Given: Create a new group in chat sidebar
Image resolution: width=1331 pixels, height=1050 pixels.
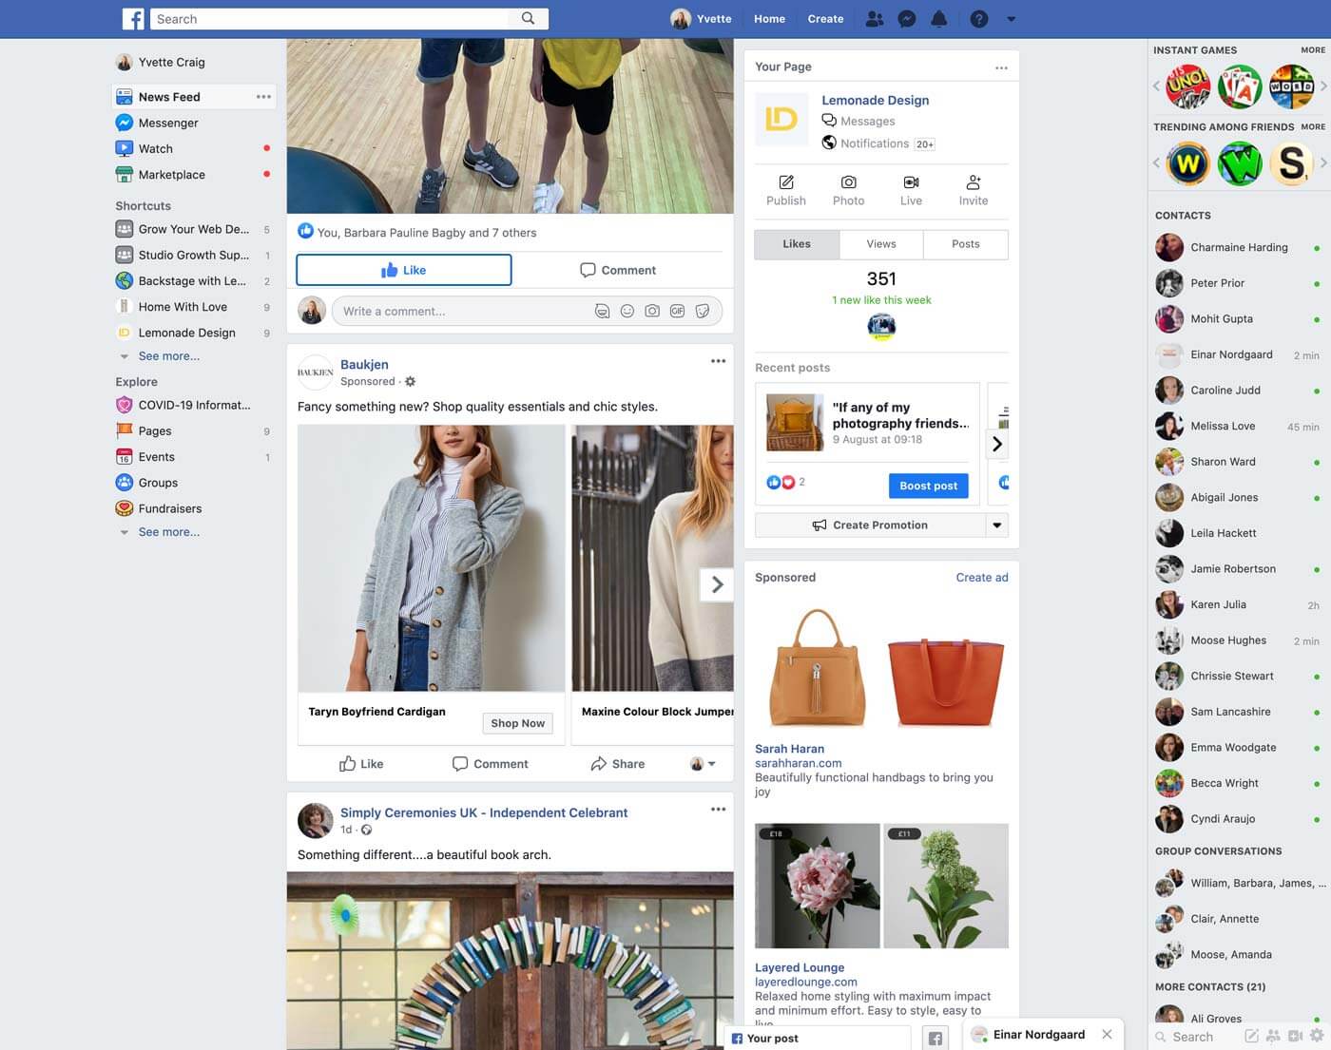Looking at the screenshot, I should tap(1273, 1036).
